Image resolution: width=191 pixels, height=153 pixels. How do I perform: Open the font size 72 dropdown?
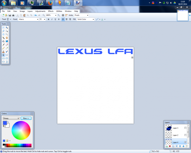(45, 19)
